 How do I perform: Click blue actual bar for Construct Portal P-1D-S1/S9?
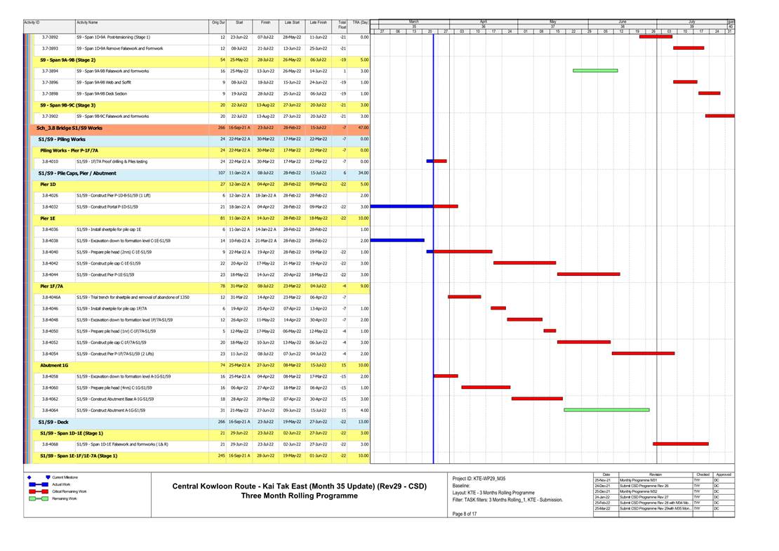pos(401,206)
